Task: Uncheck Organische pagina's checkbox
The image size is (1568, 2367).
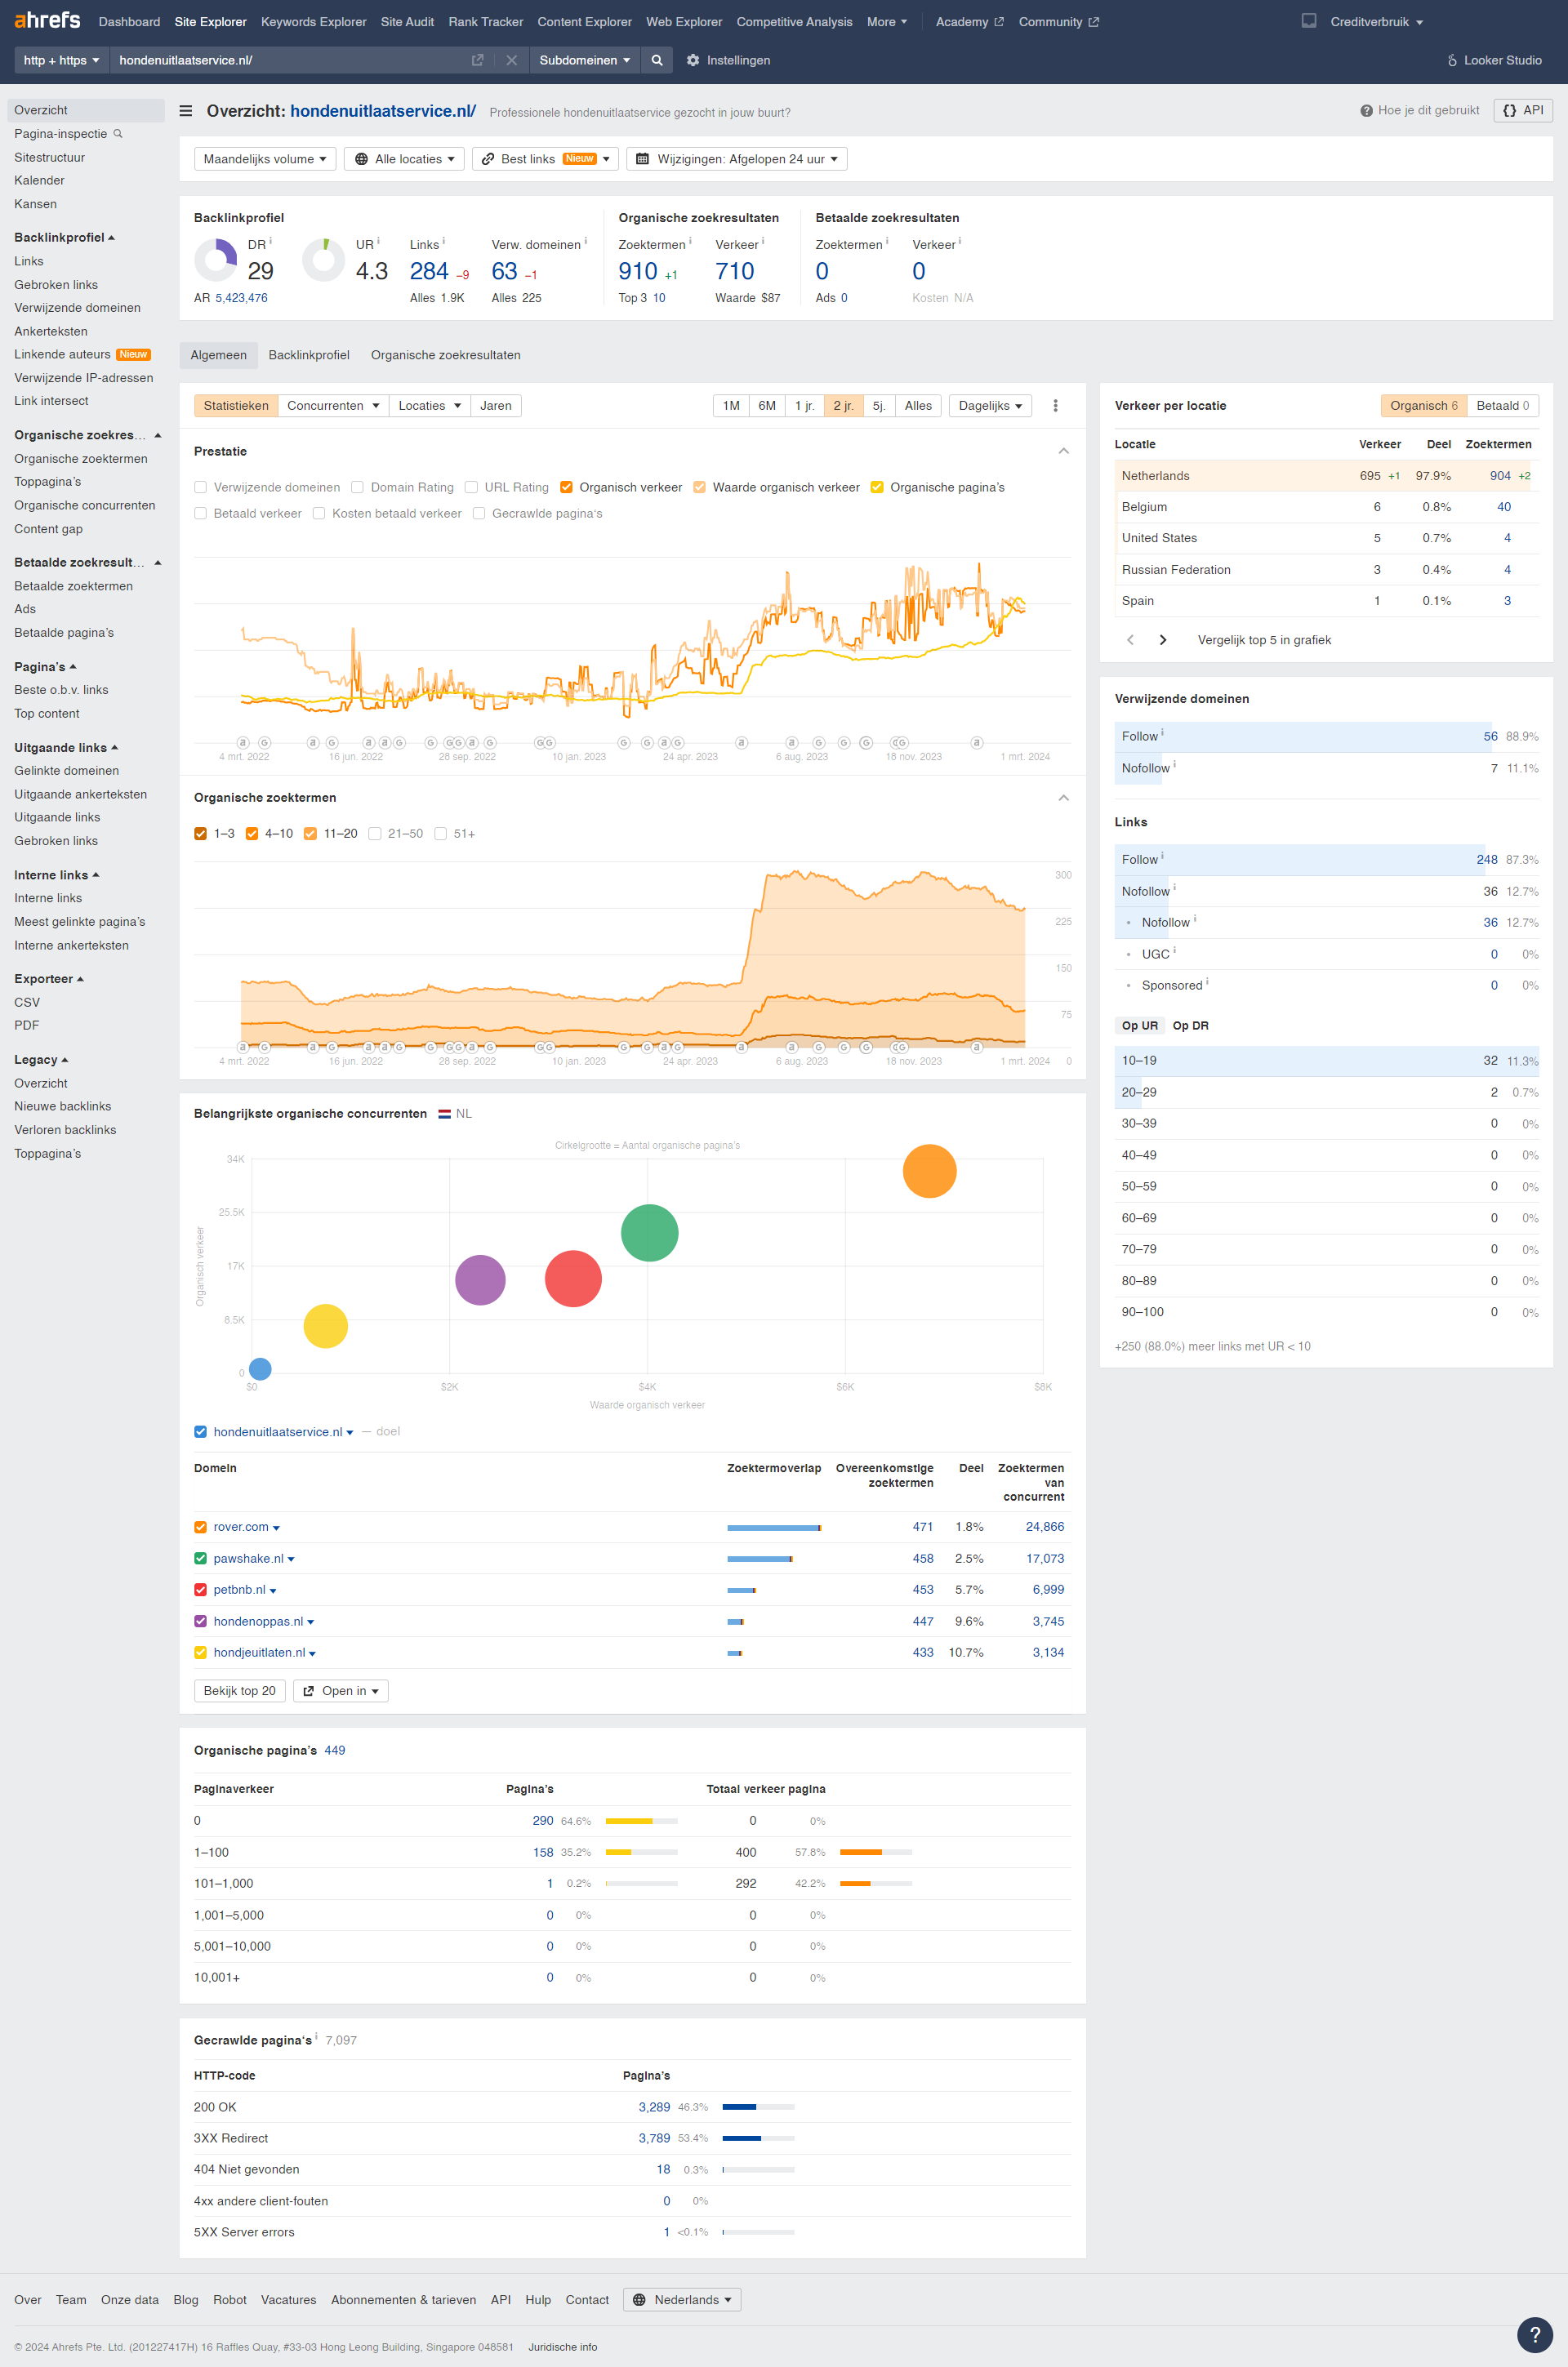Action: 877,487
